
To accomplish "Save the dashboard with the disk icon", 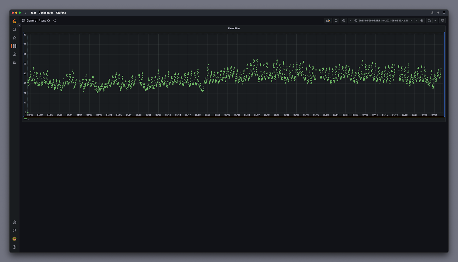I will tap(336, 21).
